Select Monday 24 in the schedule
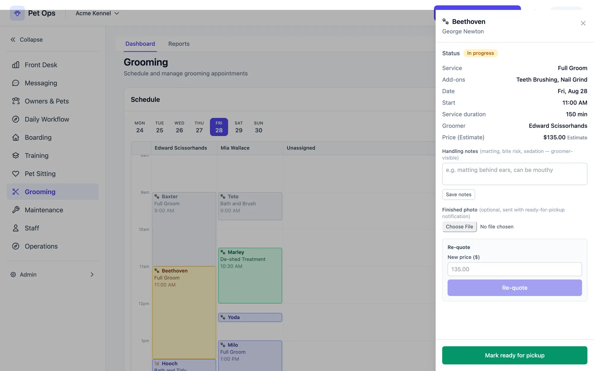Image resolution: width=594 pixels, height=371 pixels. tap(140, 127)
